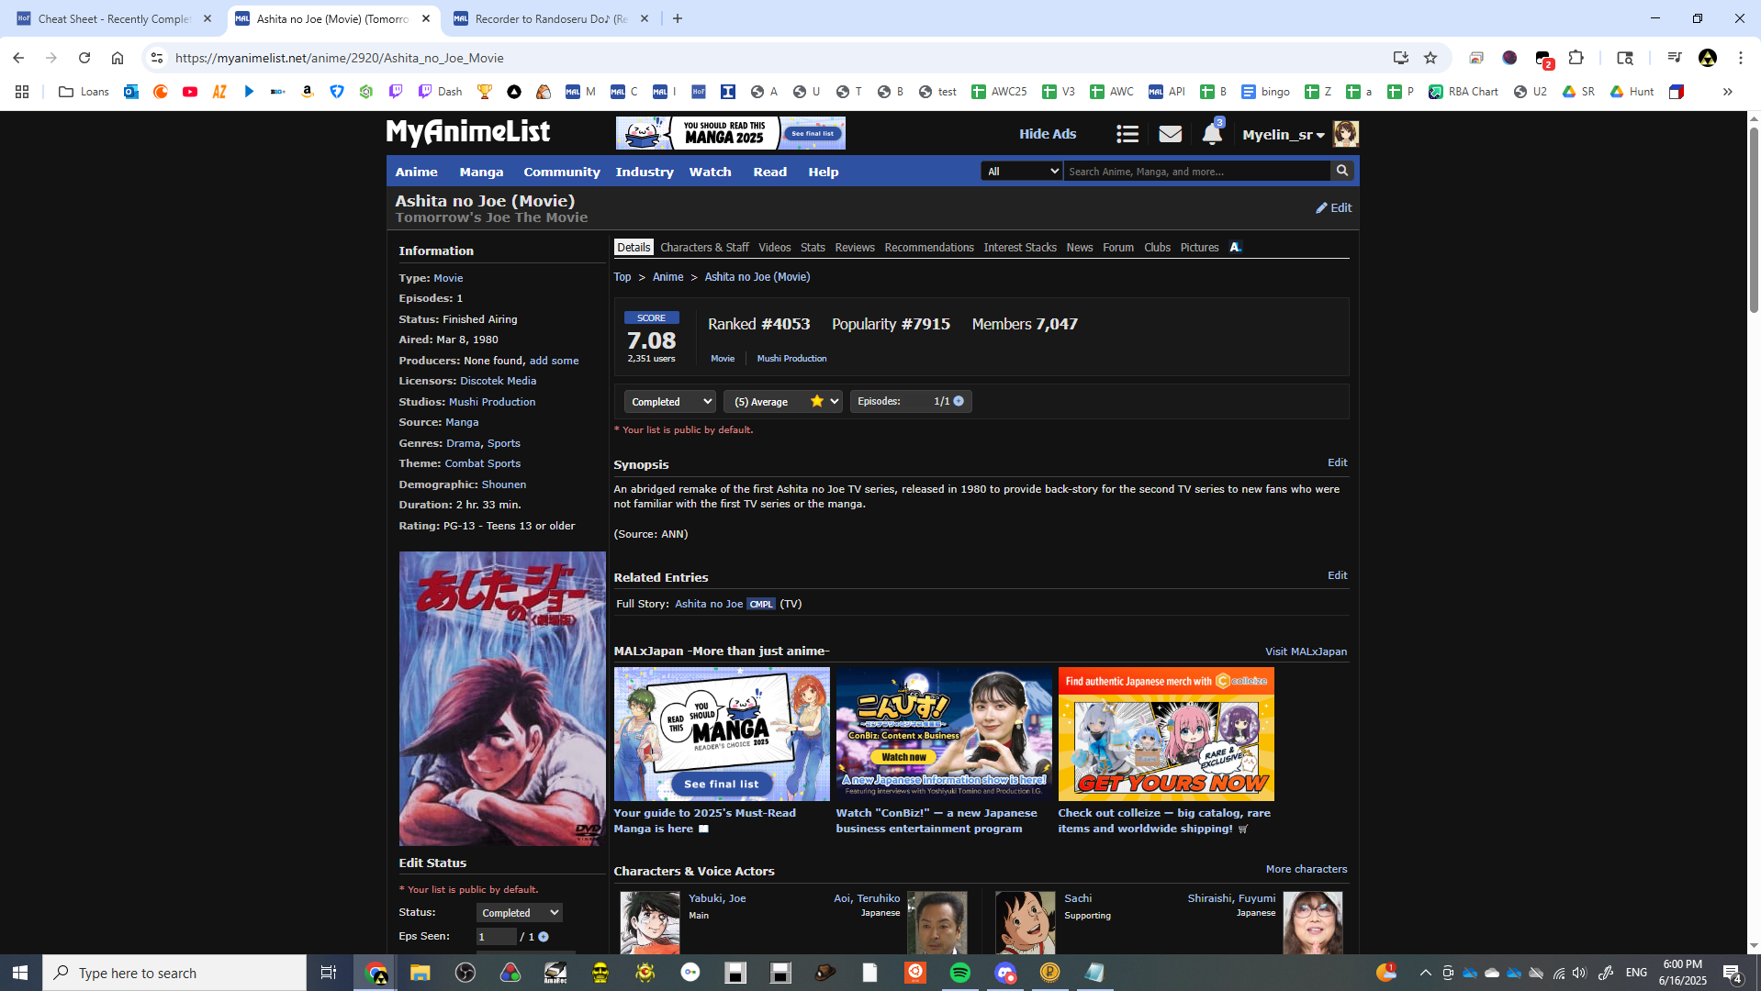Image resolution: width=1761 pixels, height=991 pixels.
Task: Switch to the Recorder to Randoseru browser tab
Action: pyautogui.click(x=551, y=18)
